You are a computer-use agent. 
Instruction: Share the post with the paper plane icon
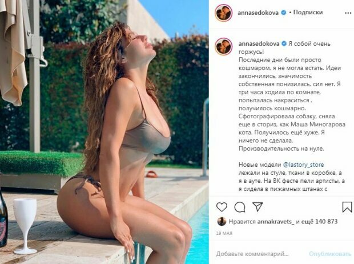258,207
